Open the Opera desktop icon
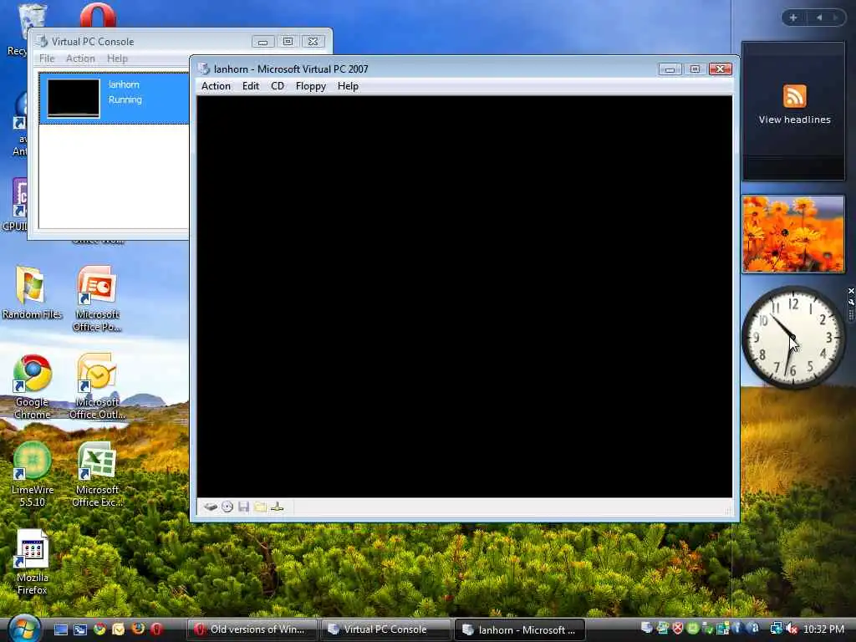Image resolution: width=856 pixels, height=642 pixels. [x=98, y=15]
